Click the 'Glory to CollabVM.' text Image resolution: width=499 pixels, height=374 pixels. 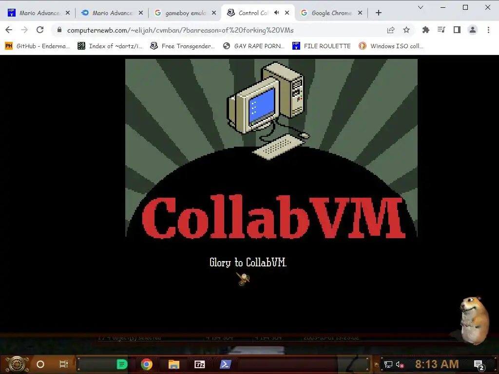pos(248,262)
